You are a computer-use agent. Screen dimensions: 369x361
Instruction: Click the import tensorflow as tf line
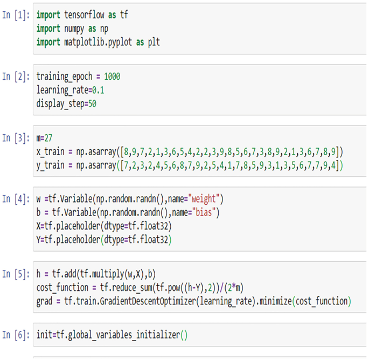(82, 16)
